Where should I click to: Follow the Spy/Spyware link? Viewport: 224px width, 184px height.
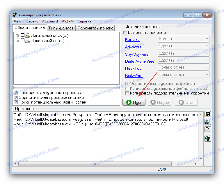pos(137,55)
